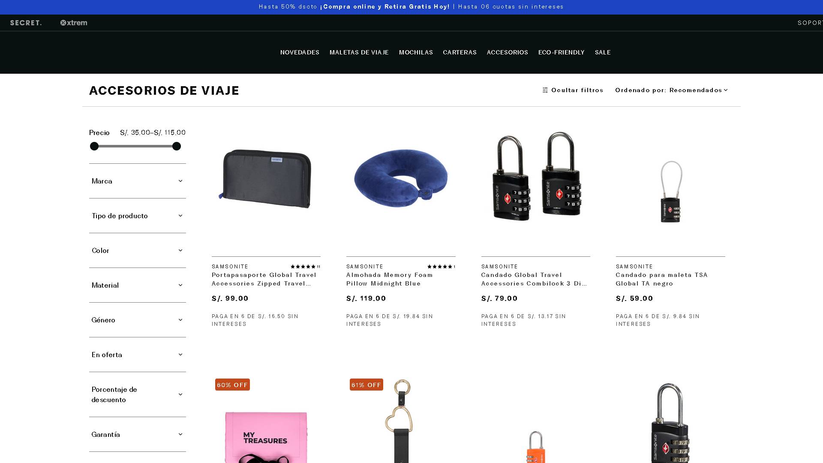Click the Xtrem brand logo
The image size is (823, 463).
tap(74, 23)
